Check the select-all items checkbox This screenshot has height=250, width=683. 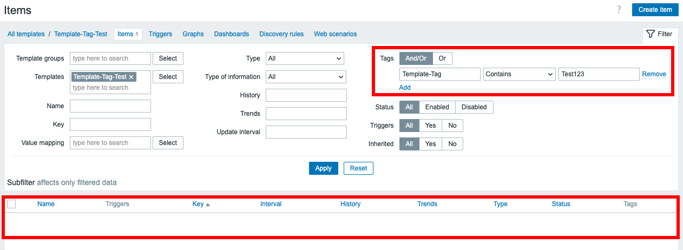(11, 204)
